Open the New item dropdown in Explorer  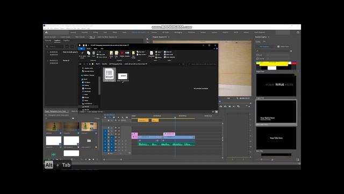pyautogui.click(x=141, y=52)
